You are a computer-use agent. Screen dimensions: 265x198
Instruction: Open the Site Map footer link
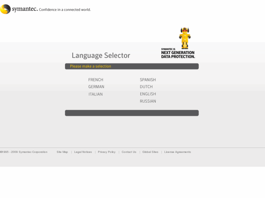coord(62,152)
